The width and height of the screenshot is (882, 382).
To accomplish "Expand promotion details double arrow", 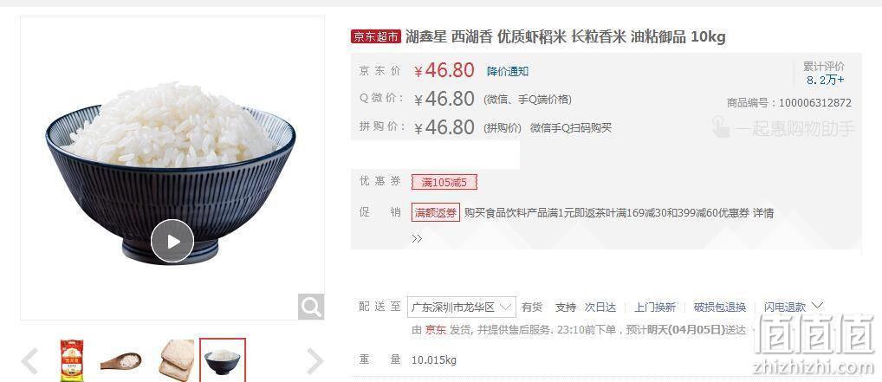I will point(417,238).
